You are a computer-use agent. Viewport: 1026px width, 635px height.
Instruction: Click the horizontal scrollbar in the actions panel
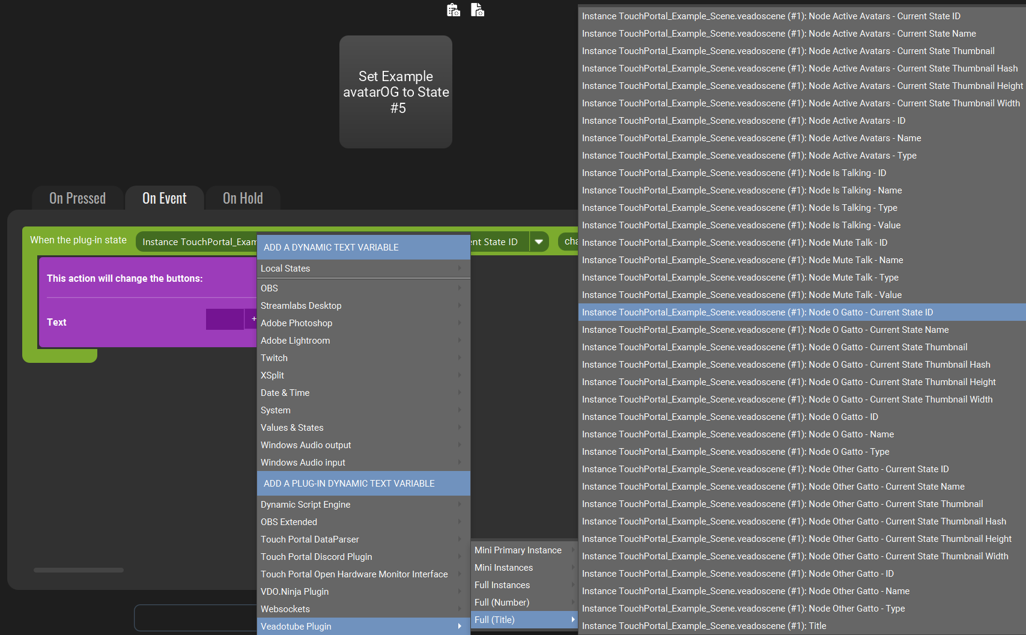(79, 570)
